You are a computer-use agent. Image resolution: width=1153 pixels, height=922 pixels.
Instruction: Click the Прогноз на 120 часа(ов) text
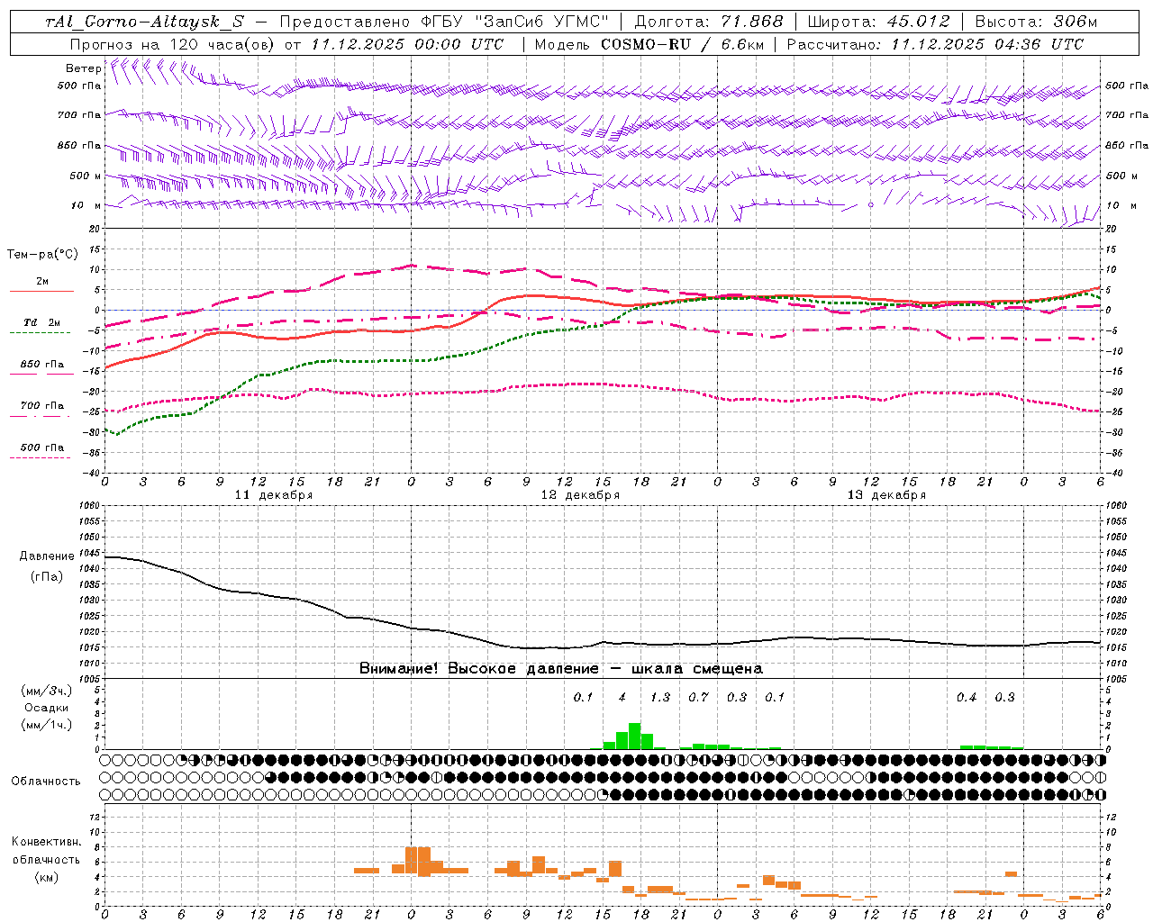[x=171, y=44]
